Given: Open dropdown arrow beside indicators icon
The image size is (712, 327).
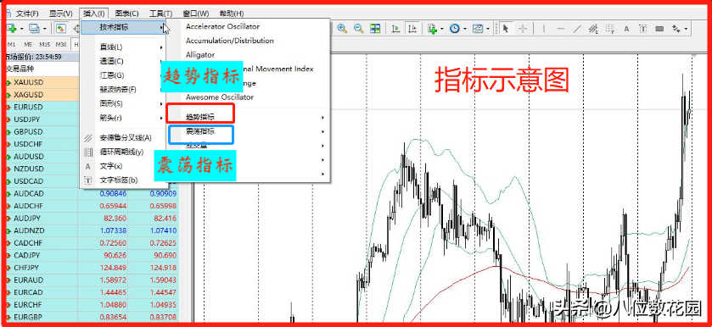Looking at the screenshot, I should point(441,29).
